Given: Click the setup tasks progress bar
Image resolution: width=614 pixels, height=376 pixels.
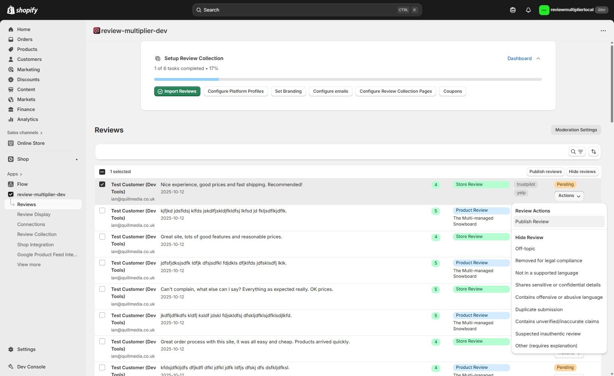Looking at the screenshot, I should [x=347, y=80].
